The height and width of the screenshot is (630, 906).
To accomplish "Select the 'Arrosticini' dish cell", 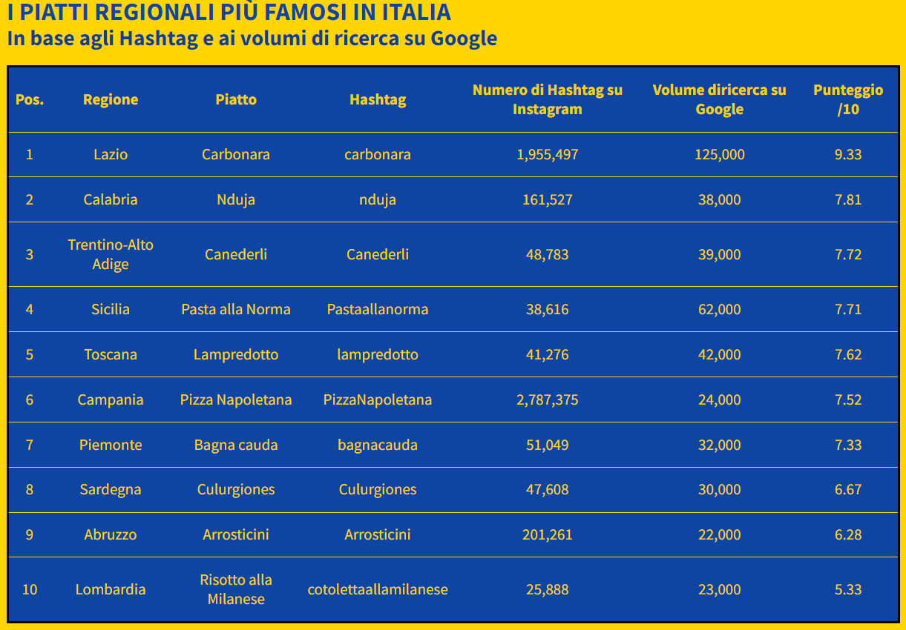I will click(x=236, y=534).
